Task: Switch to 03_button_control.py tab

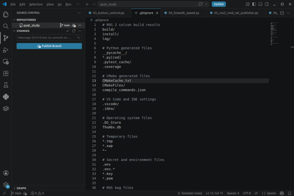Action: pos(109,13)
